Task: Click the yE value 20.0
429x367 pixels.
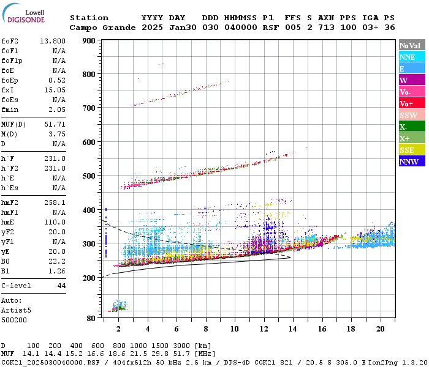Action: (x=57, y=252)
